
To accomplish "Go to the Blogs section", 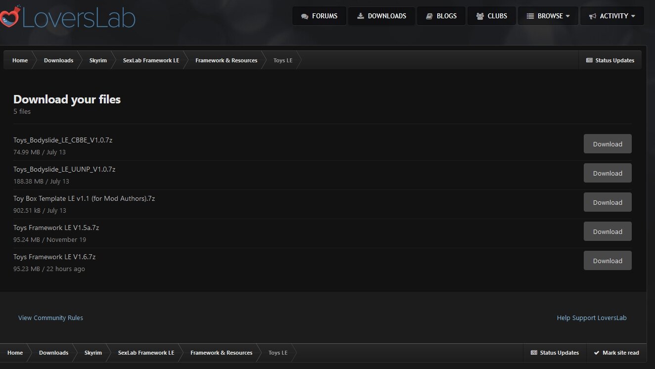I will click(x=441, y=16).
